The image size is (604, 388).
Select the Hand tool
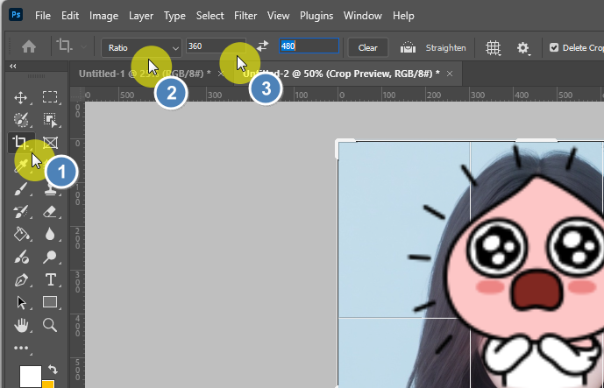(21, 325)
